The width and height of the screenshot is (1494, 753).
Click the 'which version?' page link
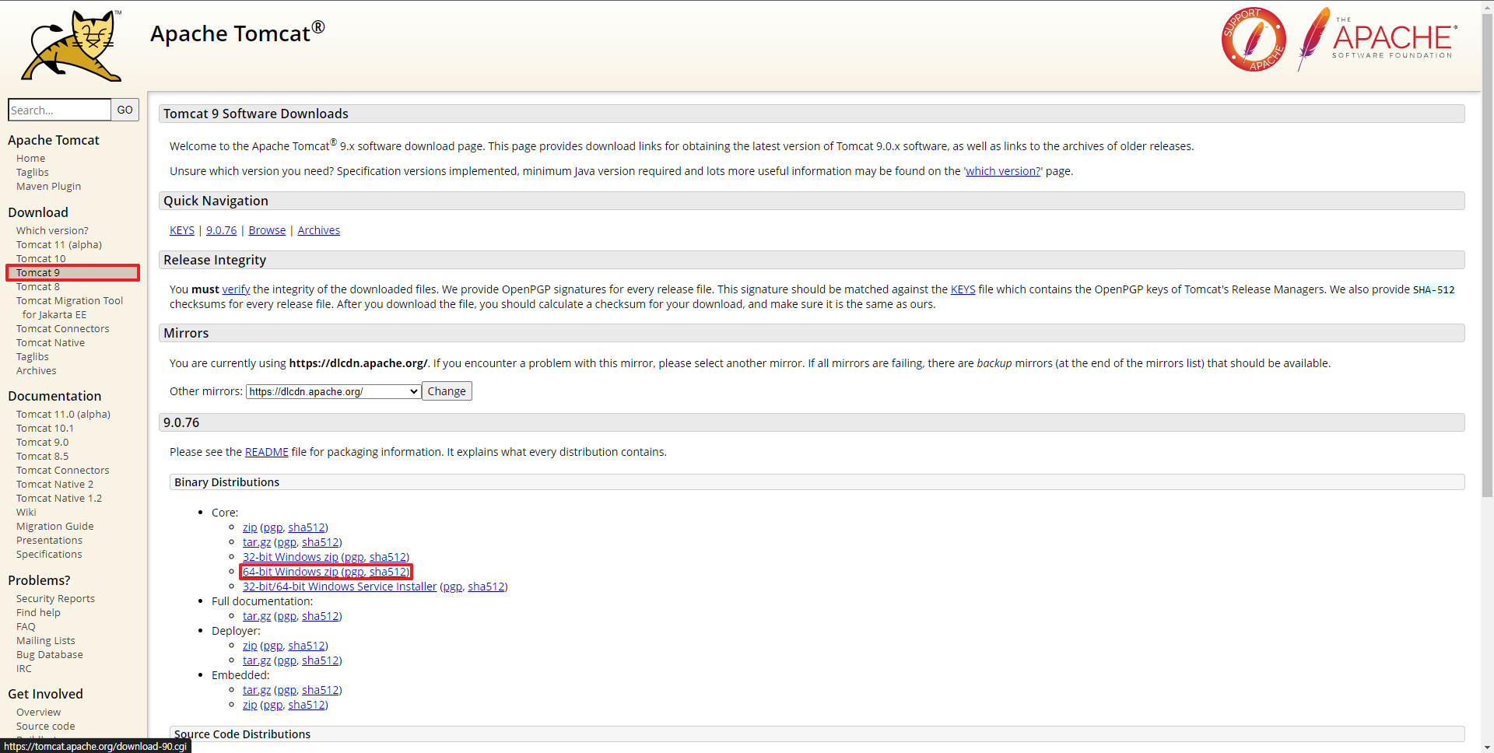pyautogui.click(x=1003, y=171)
